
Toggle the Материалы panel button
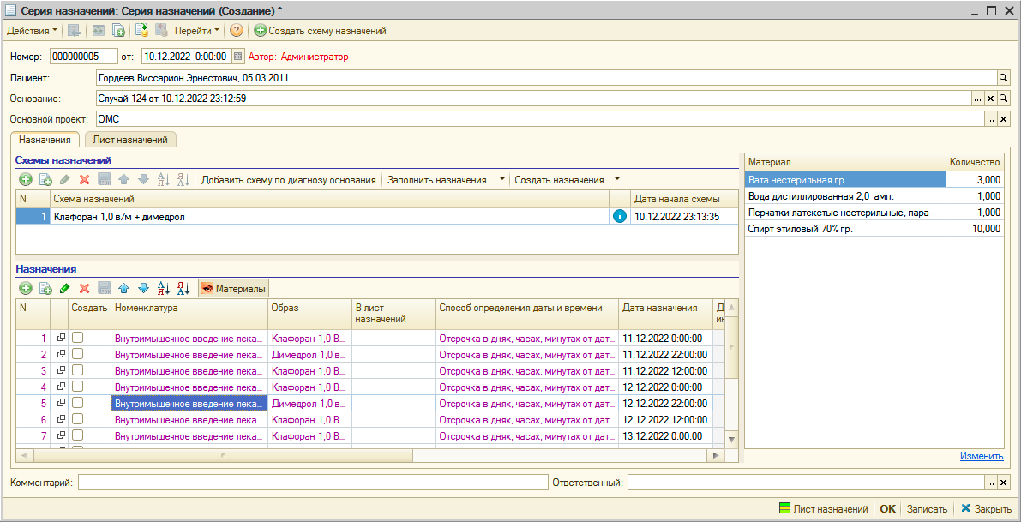tap(233, 289)
